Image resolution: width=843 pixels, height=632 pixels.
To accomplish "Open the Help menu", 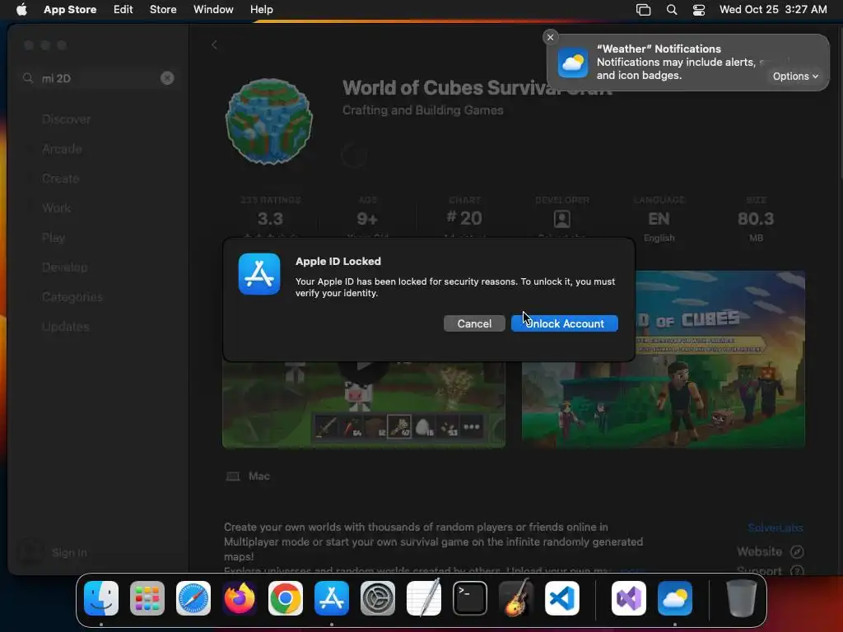I will pos(261,10).
